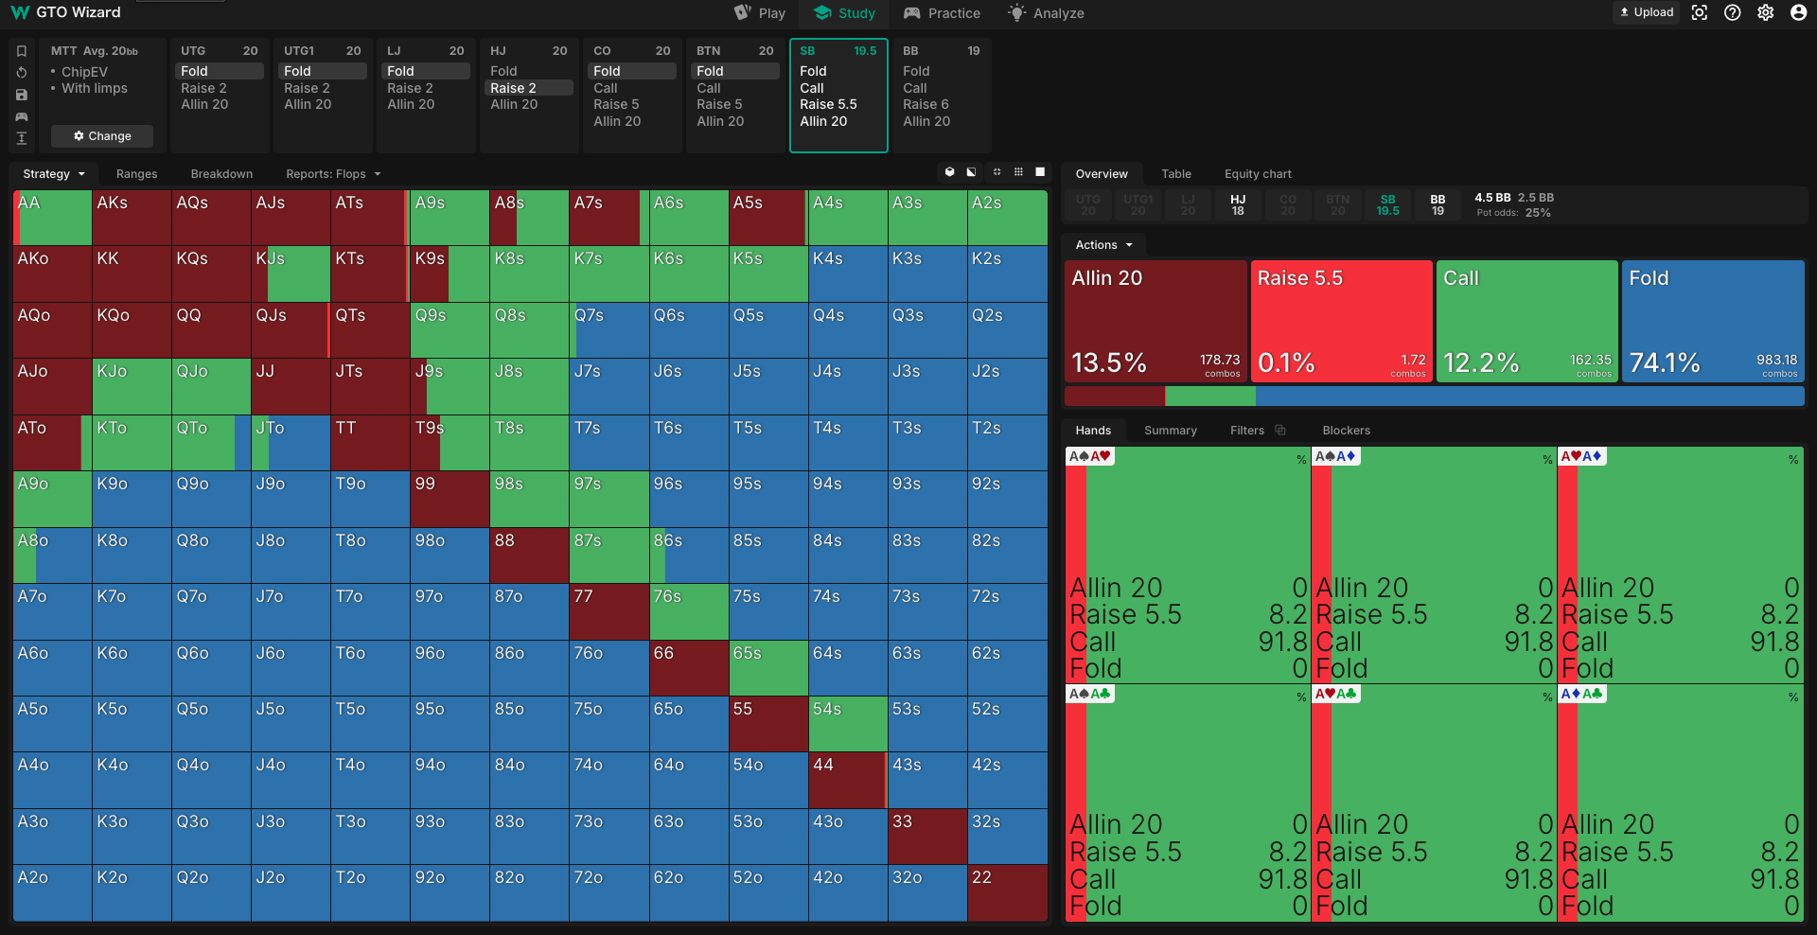Viewport: 1817px width, 935px height.
Task: Click the SB 19.5 position chip
Action: click(x=1387, y=205)
